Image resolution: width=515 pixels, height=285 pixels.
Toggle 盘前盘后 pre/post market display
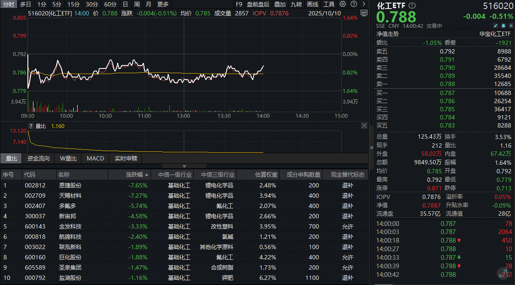point(258,4)
